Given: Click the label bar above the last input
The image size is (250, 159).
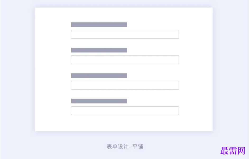Looking at the screenshot, I should (99, 101).
